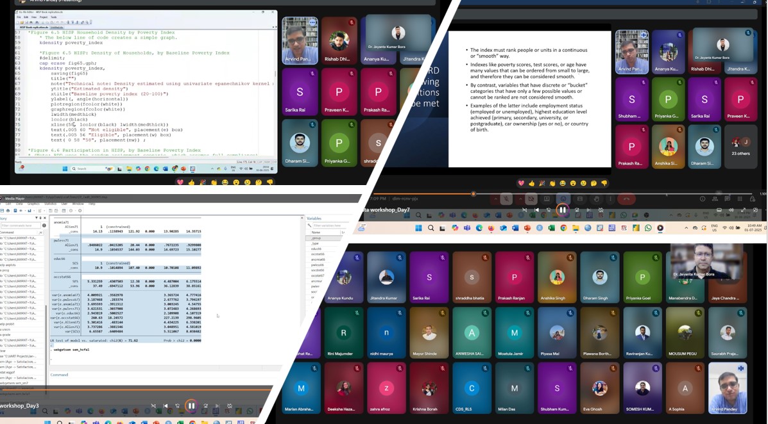Open Excel from the light taskbar

[552, 228]
